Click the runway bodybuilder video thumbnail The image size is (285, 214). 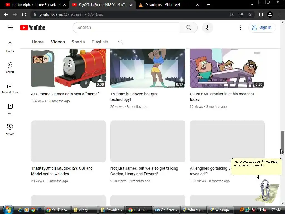tap(148, 68)
